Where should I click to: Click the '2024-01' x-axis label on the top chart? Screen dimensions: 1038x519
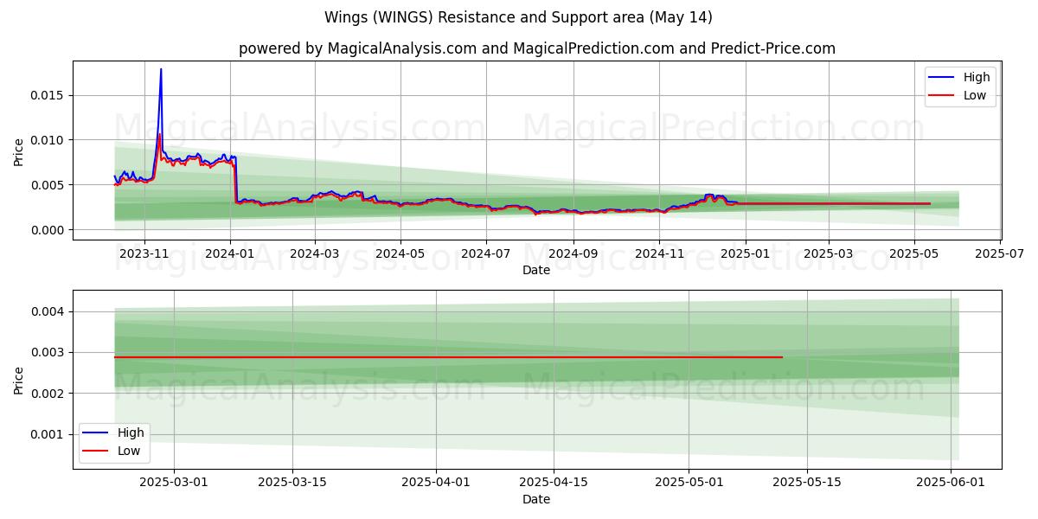(x=229, y=253)
